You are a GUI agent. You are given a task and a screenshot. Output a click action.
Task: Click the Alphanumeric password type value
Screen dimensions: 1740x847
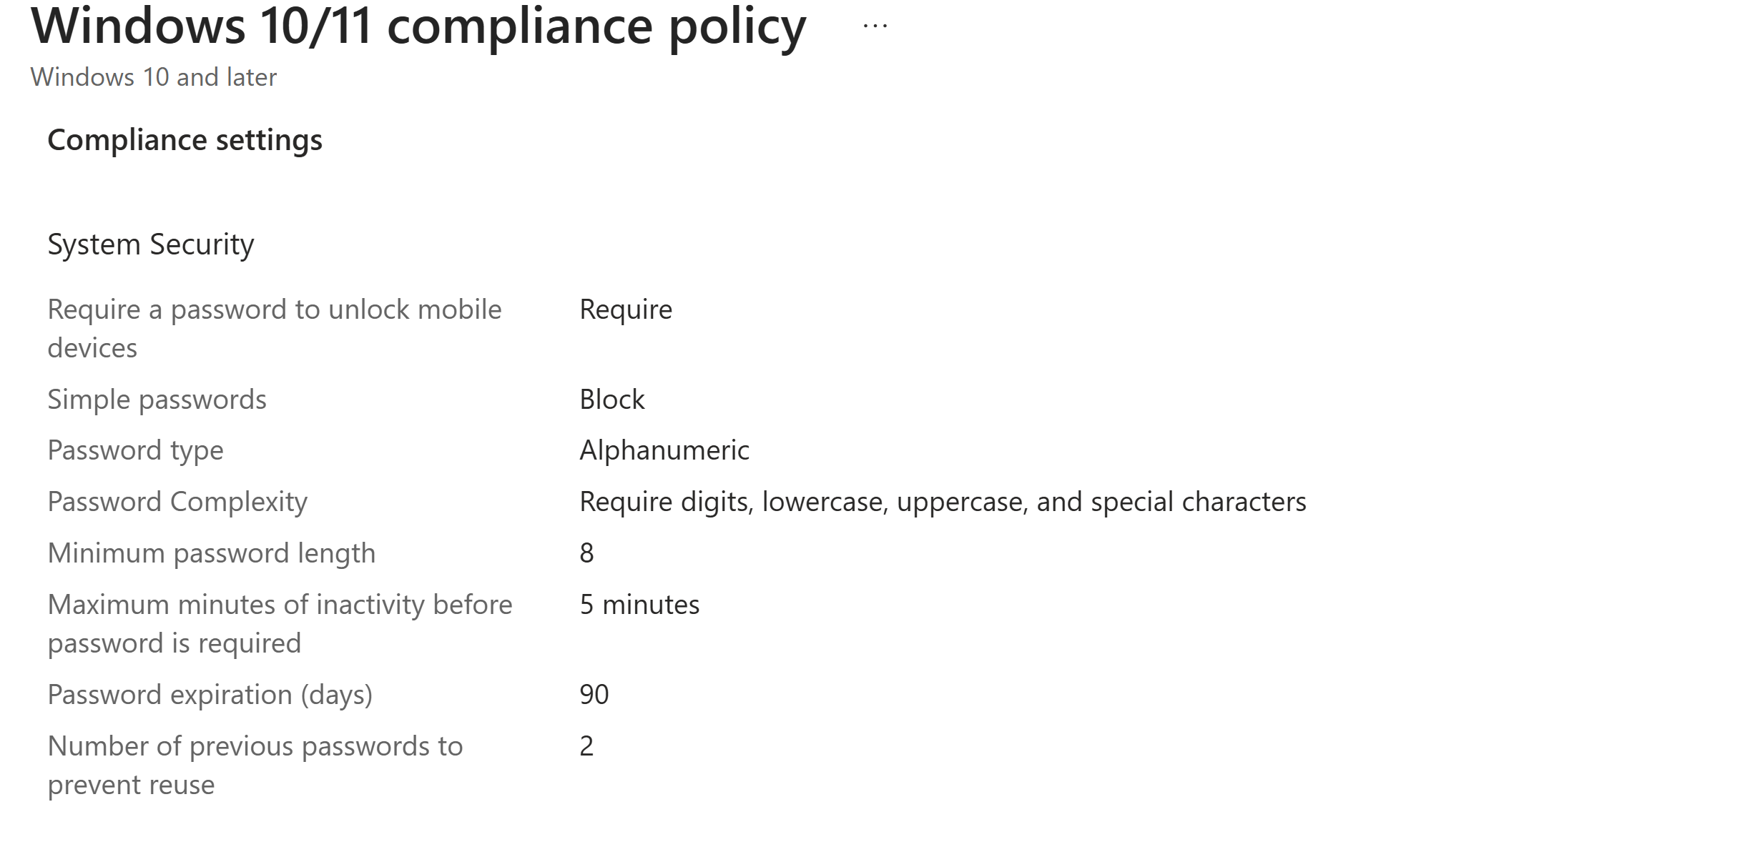pyautogui.click(x=664, y=450)
